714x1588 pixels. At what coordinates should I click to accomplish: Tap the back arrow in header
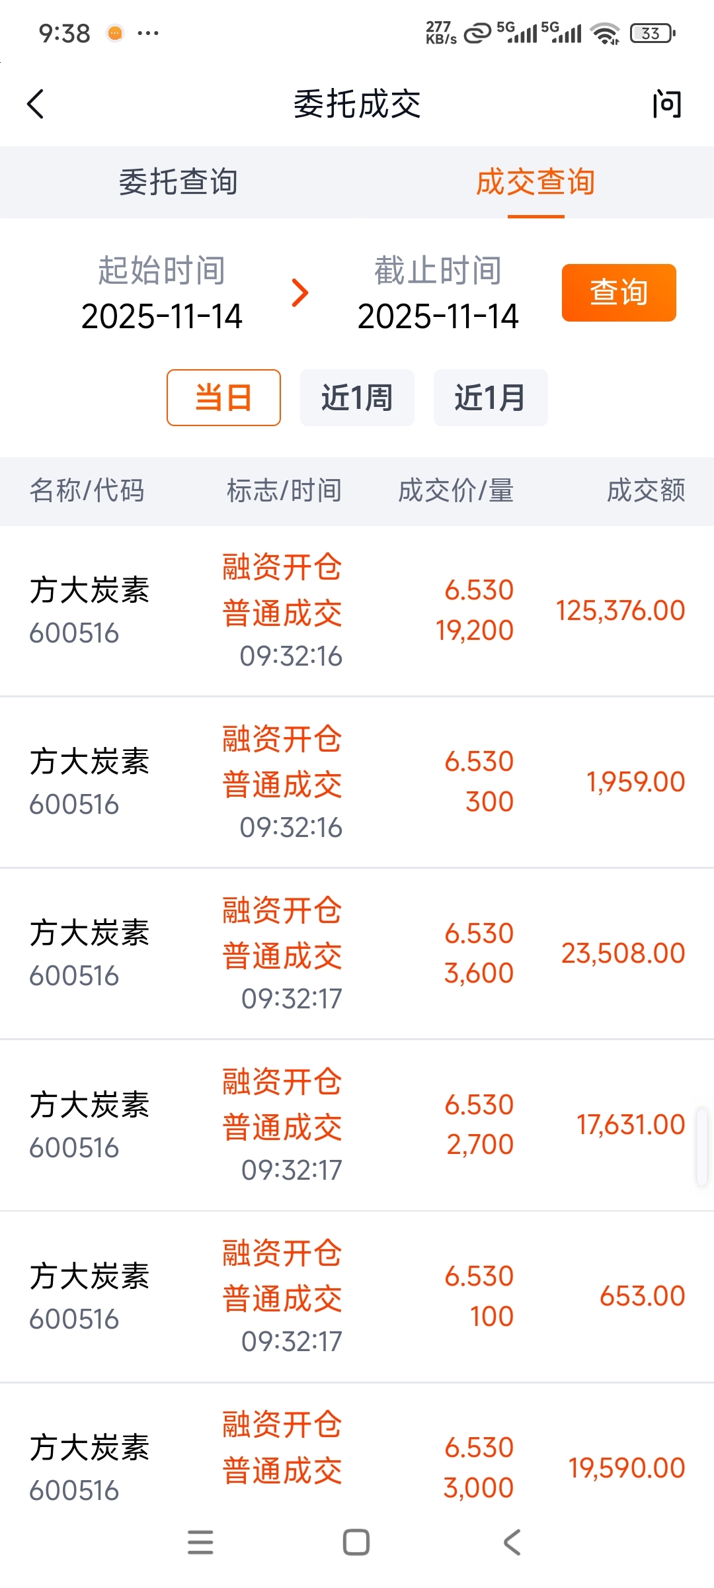[36, 104]
